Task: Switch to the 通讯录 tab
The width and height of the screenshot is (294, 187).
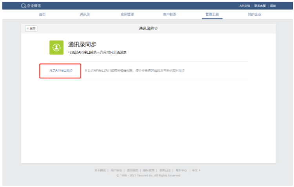Action: point(85,14)
